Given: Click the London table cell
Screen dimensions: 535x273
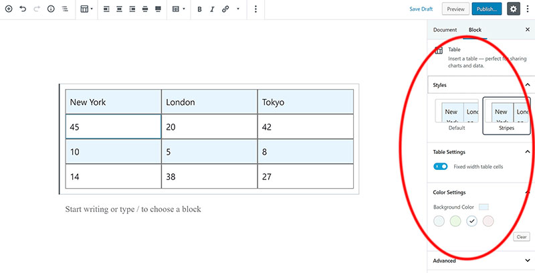Looking at the screenshot, I should pos(209,102).
